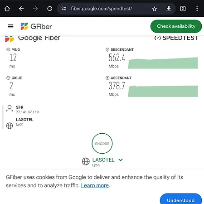The height and width of the screenshot is (204, 204).
Task: Click the SFR provider user icon
Action: point(10,108)
